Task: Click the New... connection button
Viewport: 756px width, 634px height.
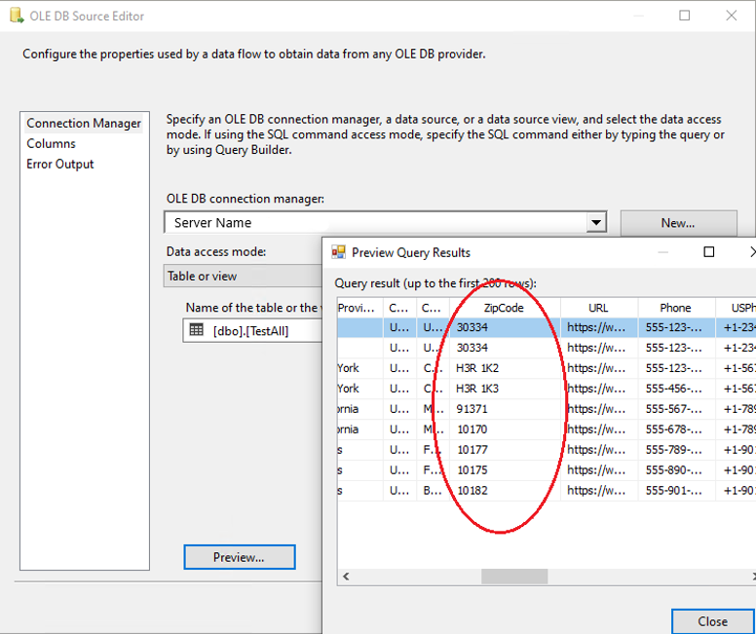Action: [x=678, y=223]
